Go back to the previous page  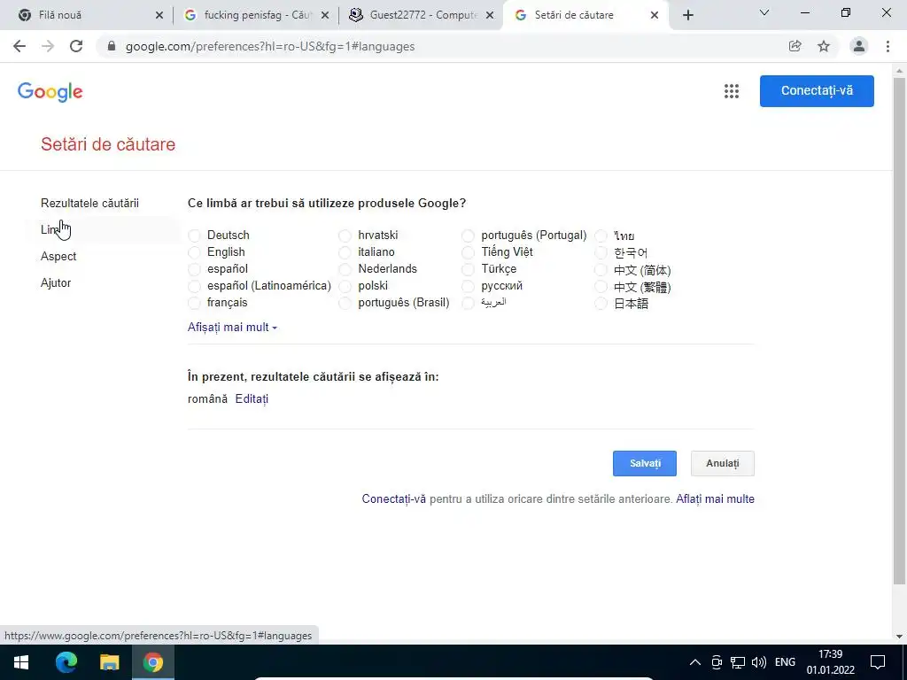click(x=19, y=46)
